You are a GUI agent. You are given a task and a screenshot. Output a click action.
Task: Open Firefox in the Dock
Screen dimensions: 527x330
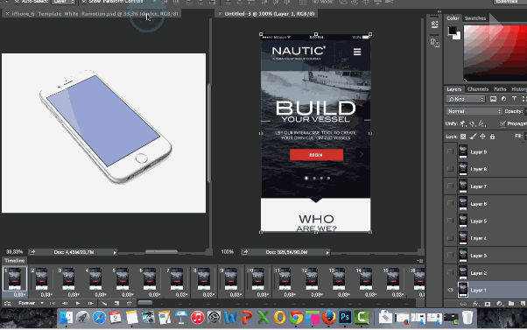[x=328, y=317]
